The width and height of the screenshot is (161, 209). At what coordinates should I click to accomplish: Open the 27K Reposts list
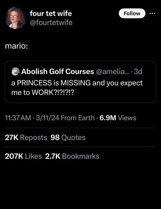(x=26, y=138)
